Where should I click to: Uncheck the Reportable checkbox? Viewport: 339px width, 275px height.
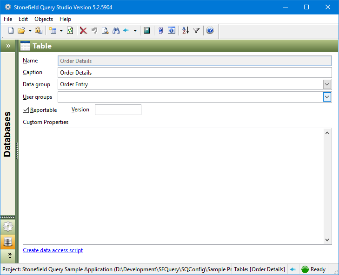coord(26,110)
